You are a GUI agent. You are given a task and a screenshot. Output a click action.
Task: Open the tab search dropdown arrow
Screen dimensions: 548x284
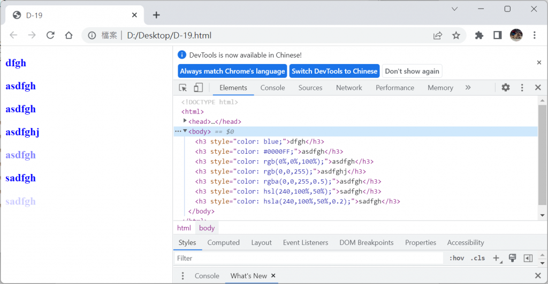(x=454, y=9)
